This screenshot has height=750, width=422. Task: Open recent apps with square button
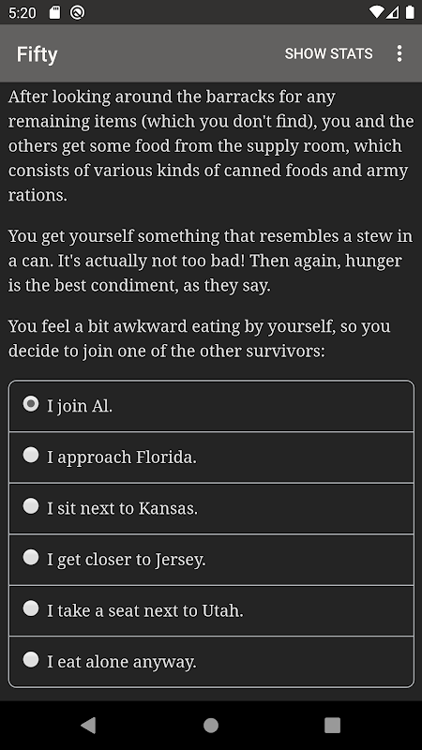333,725
